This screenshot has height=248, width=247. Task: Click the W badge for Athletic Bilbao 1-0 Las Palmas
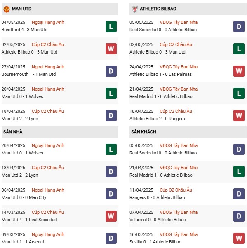click(x=239, y=71)
